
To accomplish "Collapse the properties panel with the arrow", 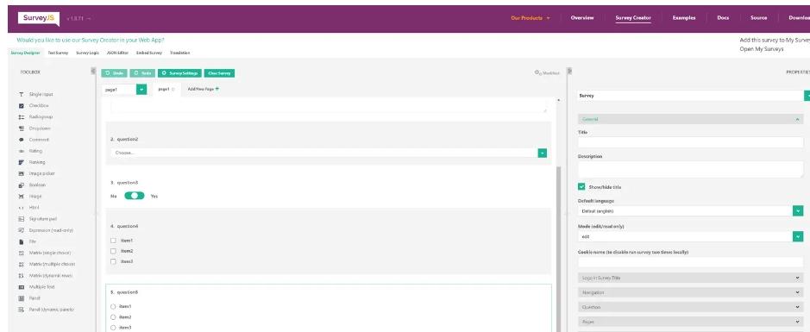I will coord(570,72).
